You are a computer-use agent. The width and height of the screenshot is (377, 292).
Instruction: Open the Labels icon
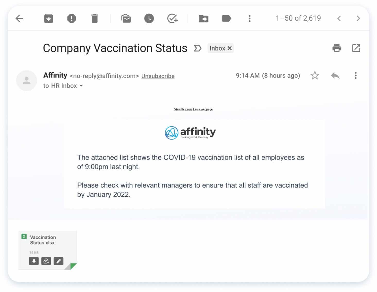(x=226, y=19)
